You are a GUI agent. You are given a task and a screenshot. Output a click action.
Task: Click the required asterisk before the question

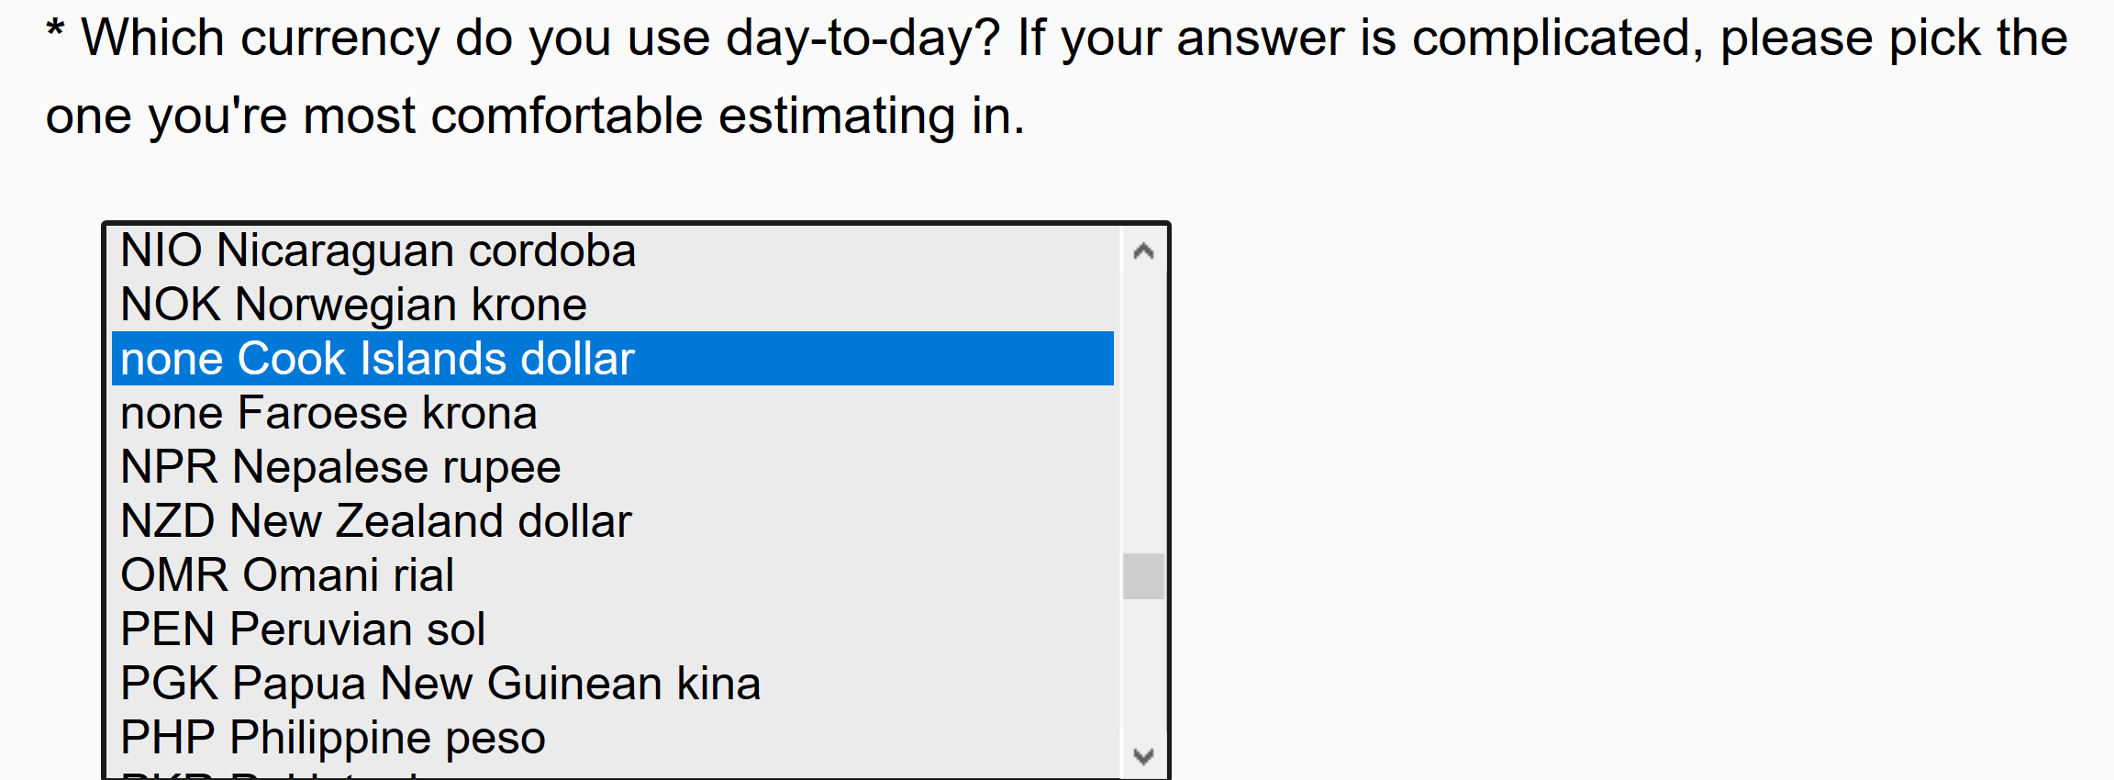[x=55, y=32]
